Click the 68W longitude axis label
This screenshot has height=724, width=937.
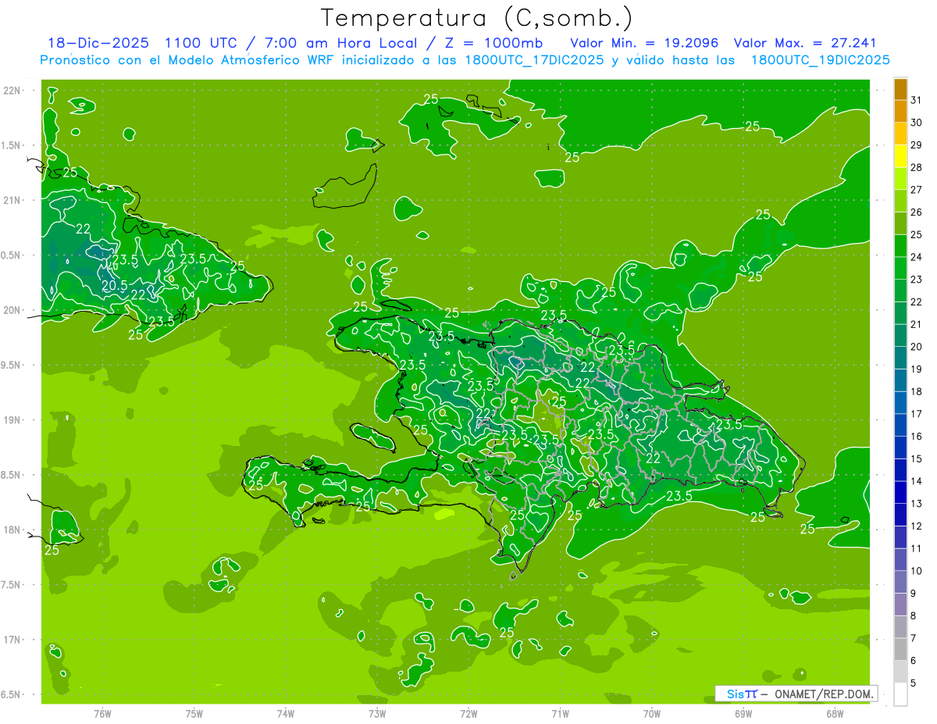pyautogui.click(x=835, y=713)
